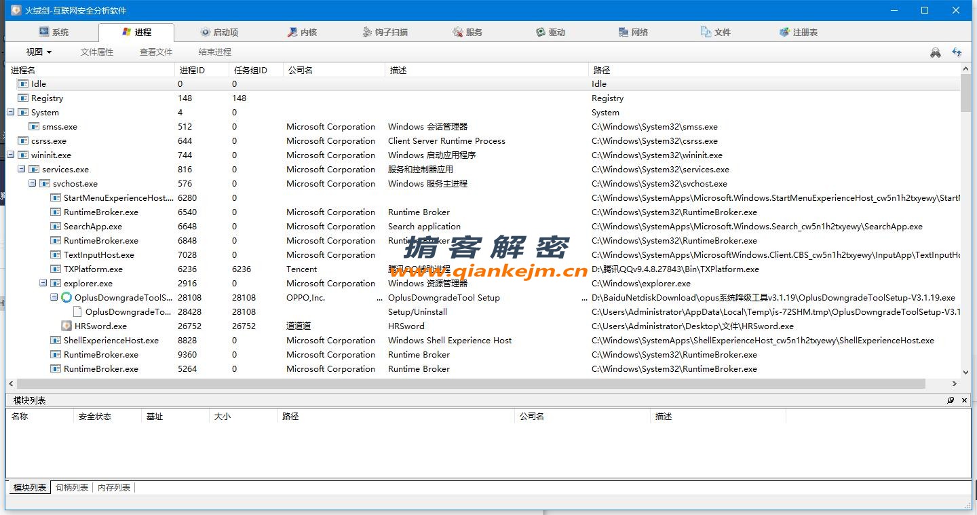Image resolution: width=977 pixels, height=515 pixels.
Task: Click the 结束进程 toolbar button
Action: pos(215,52)
